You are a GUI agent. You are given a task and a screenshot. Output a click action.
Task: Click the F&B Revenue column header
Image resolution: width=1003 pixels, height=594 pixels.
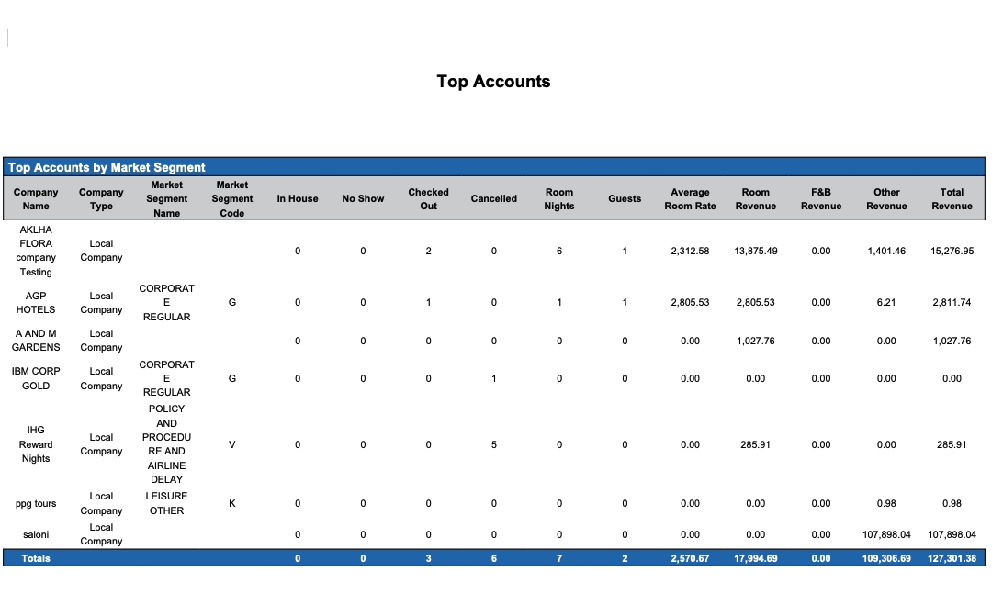coord(820,199)
